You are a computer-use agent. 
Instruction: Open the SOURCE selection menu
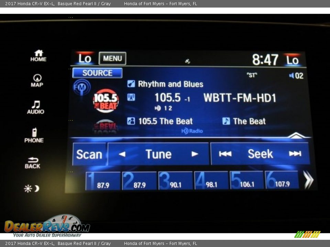tap(97, 73)
